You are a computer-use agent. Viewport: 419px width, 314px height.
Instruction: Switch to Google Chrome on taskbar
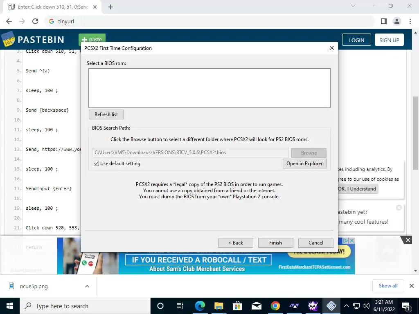click(275, 306)
